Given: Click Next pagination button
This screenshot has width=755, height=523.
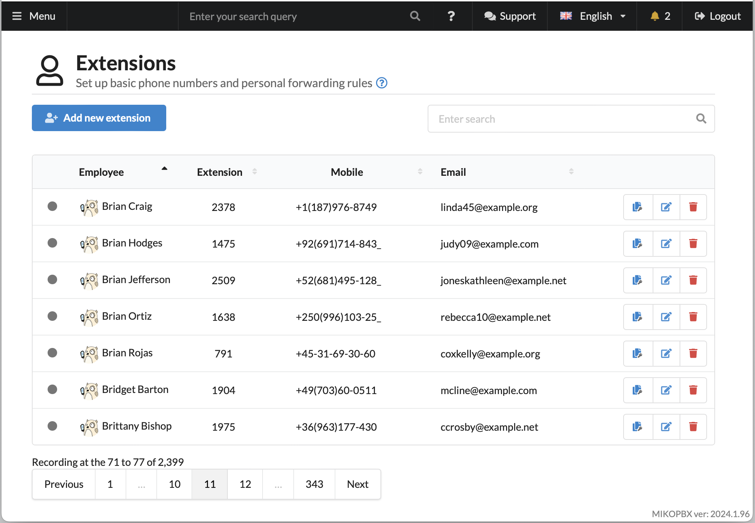Looking at the screenshot, I should coord(357,484).
